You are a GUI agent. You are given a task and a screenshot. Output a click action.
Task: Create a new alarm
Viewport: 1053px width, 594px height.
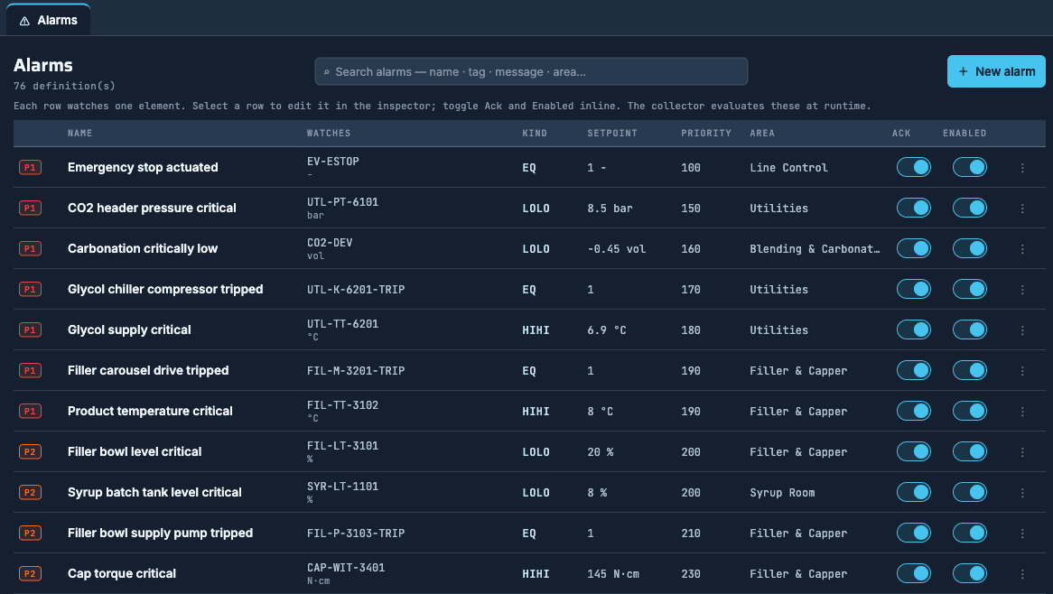(x=996, y=71)
